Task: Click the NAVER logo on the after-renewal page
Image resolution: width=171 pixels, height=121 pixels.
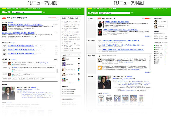Action: click(93, 13)
